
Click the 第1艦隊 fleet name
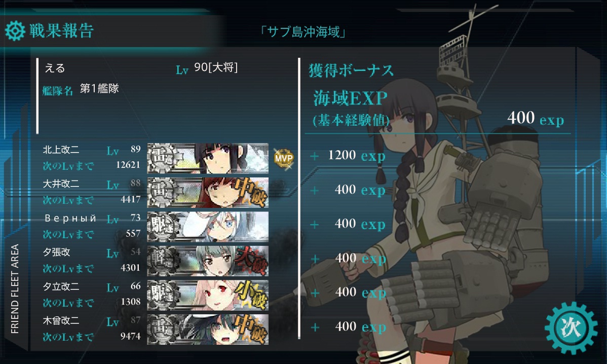pos(99,89)
